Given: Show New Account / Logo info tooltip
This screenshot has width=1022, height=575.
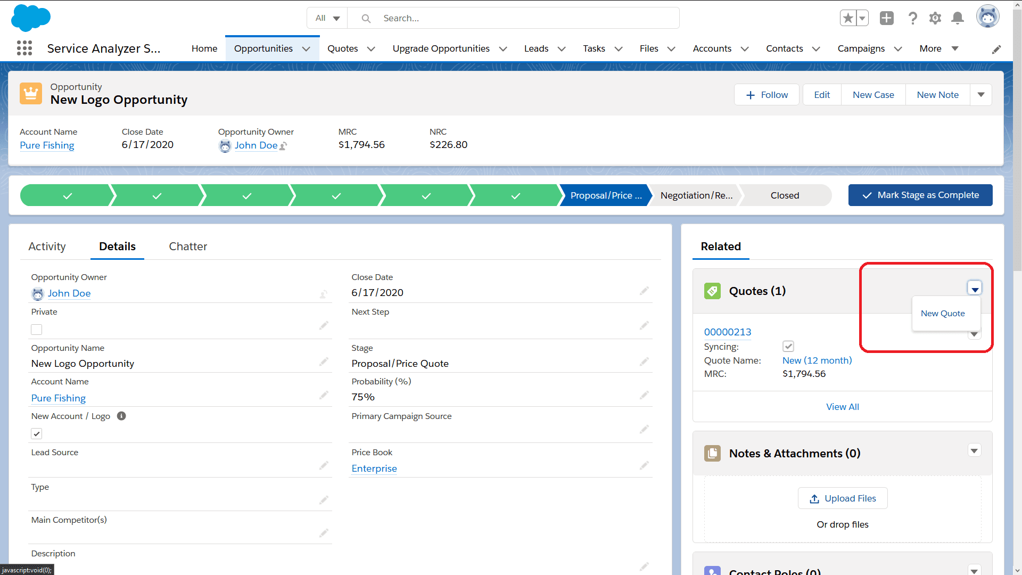Looking at the screenshot, I should point(121,416).
